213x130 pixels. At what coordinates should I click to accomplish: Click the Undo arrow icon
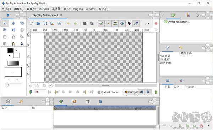(69, 24)
